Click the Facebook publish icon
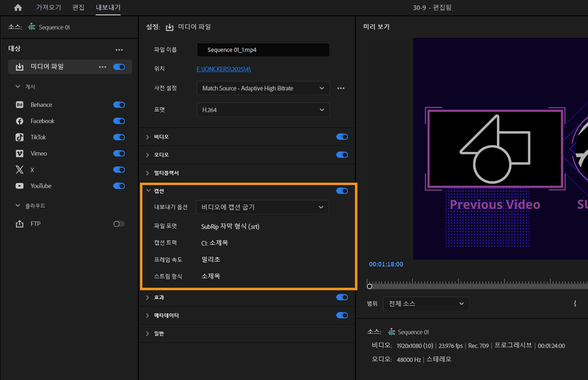This screenshot has width=588, height=380. tap(19, 121)
